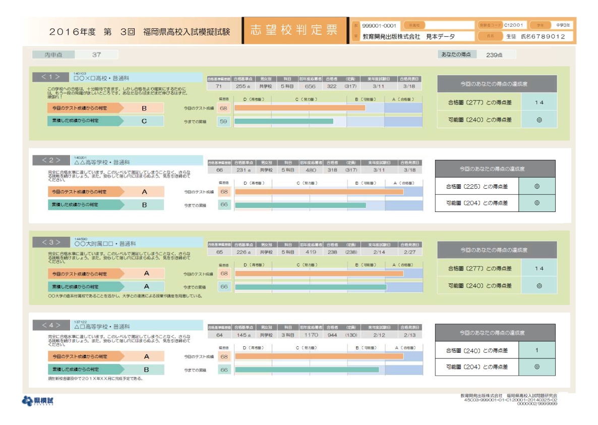Viewport: 598px width, 425px height.
Task: Click the ◎ mark beside 合格圏〔225〕 in section 2
Action: point(536,186)
